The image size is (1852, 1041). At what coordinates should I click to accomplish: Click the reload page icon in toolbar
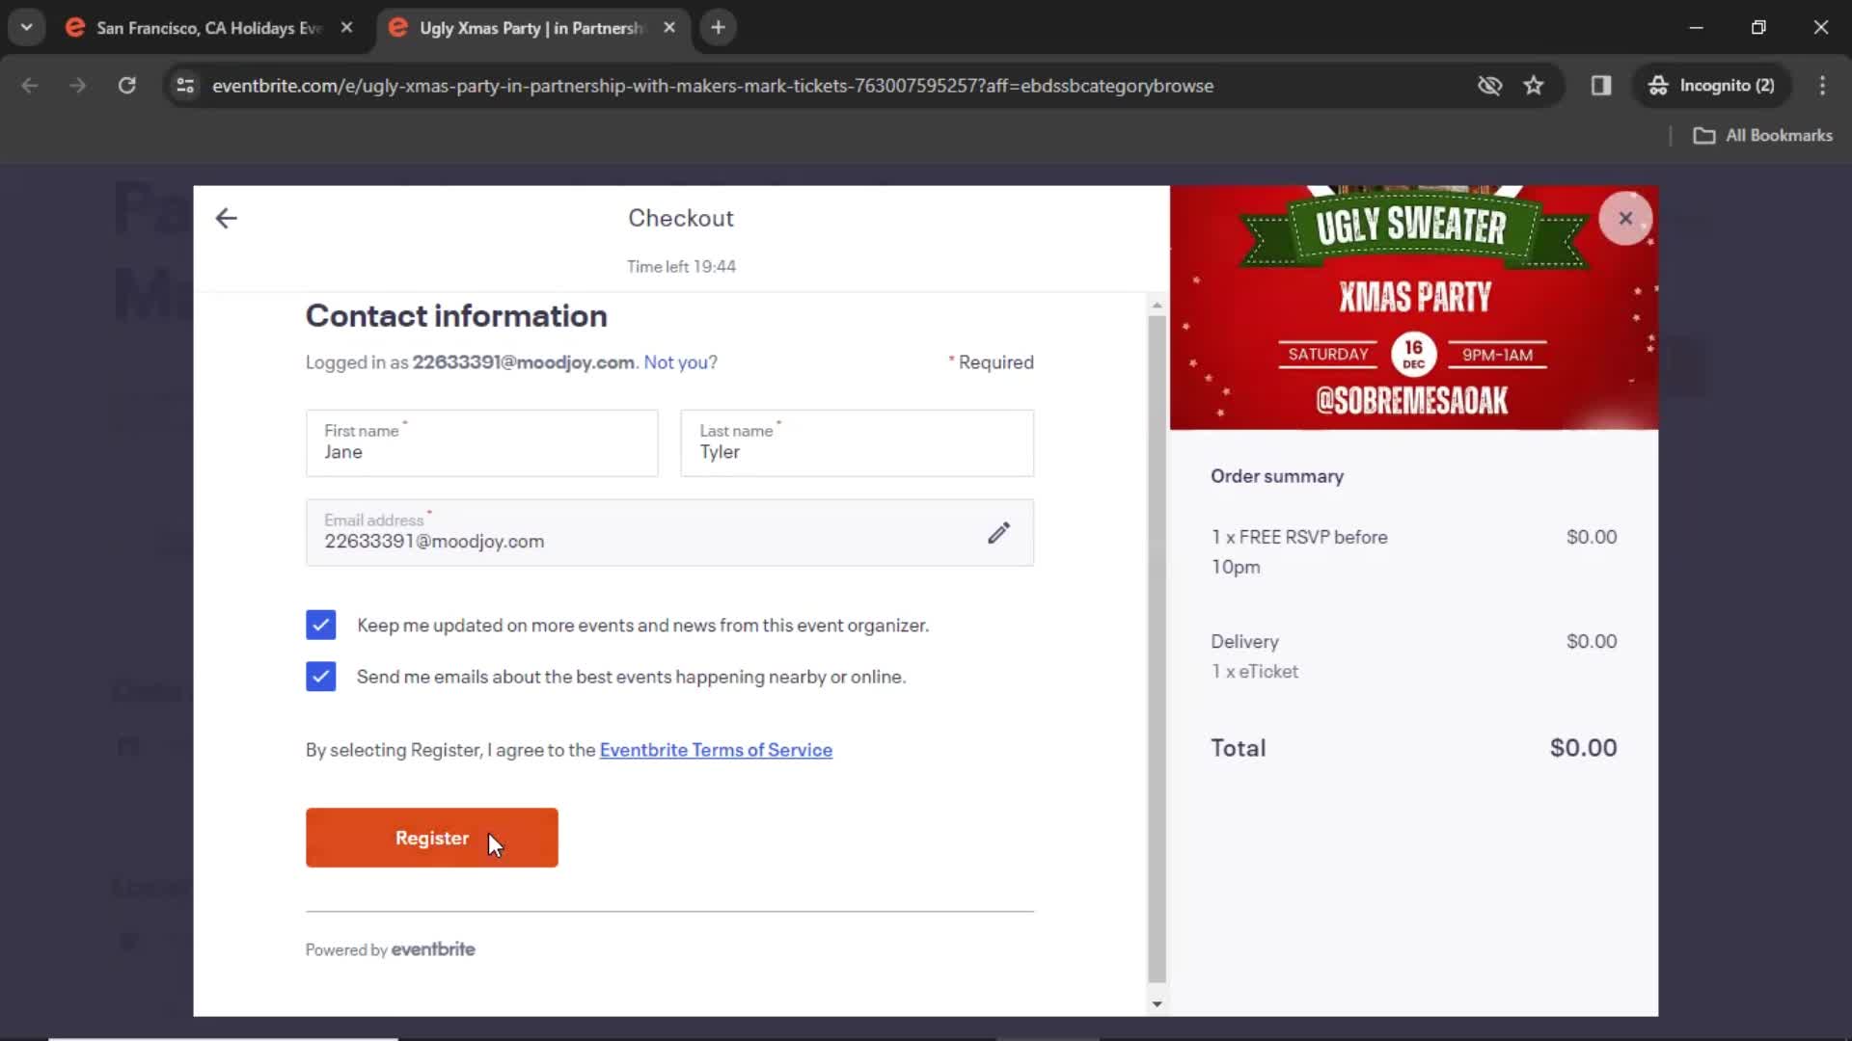(127, 85)
